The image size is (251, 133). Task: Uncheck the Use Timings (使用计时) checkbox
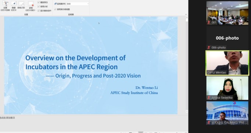coord(39,6)
